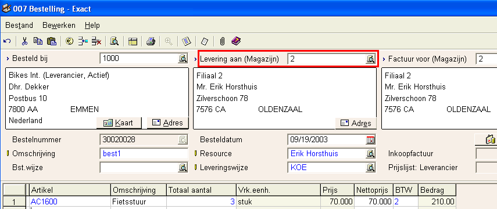Click Adres button under Bikes Int.
Image resolution: width=497 pixels, height=209 pixels.
click(x=167, y=123)
